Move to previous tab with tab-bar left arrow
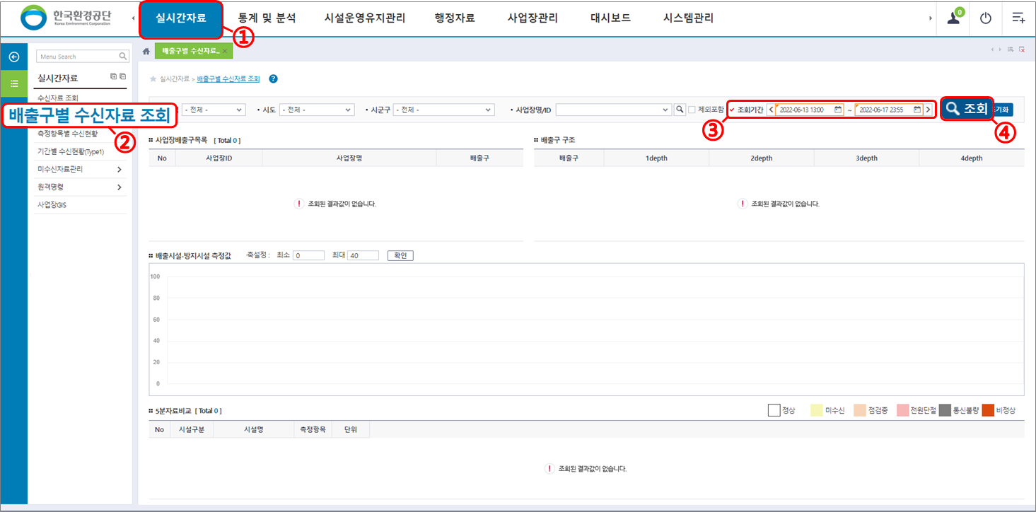Screen dimensions: 1036x512 992,50
